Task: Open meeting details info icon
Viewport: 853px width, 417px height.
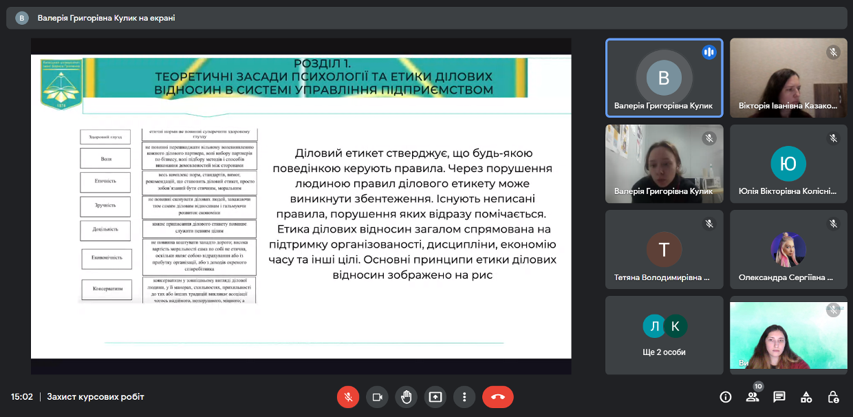Action: (x=725, y=397)
